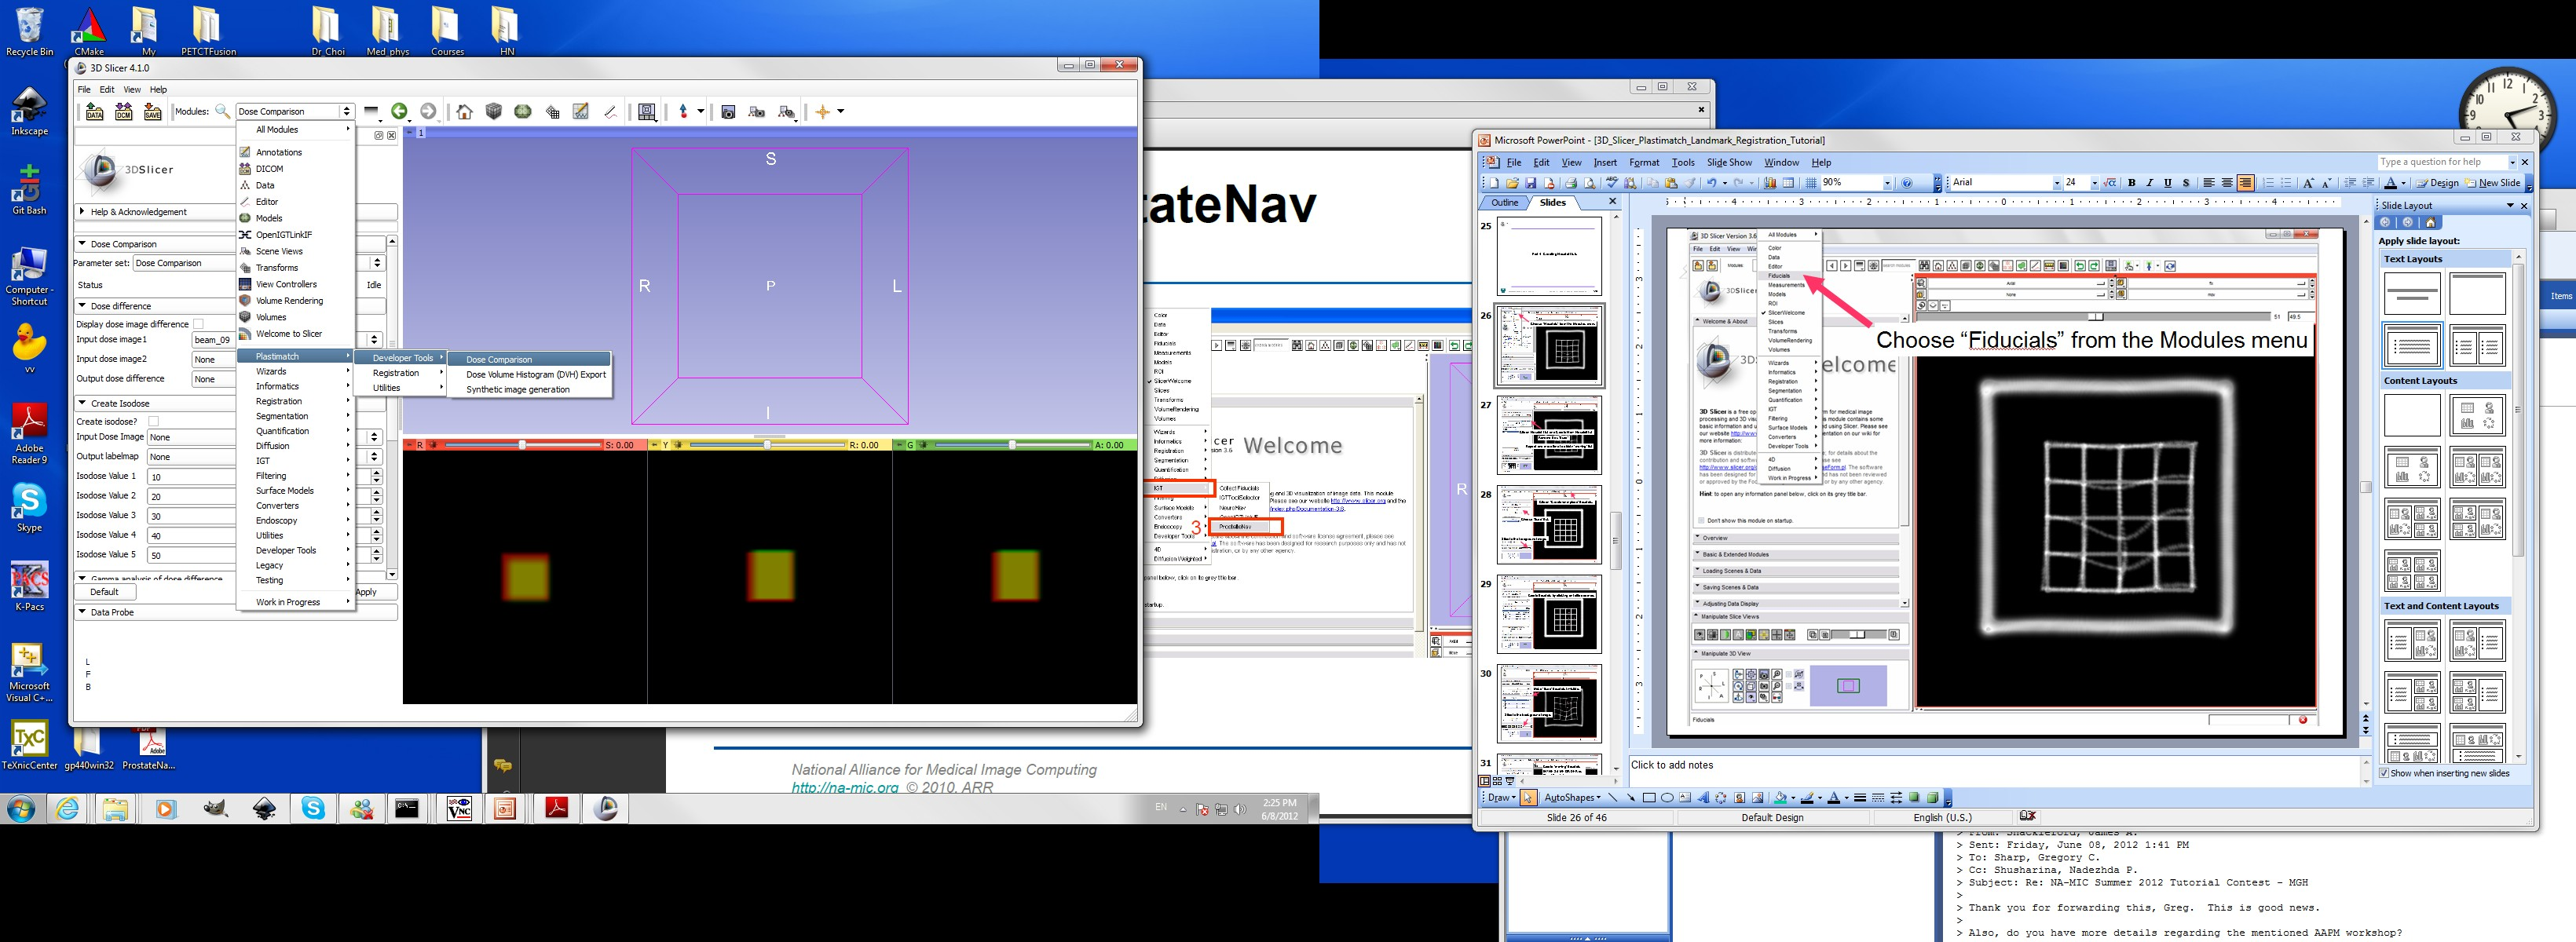Click the Bold formatting icon in PowerPoint
2576x942 pixels.
2131,183
